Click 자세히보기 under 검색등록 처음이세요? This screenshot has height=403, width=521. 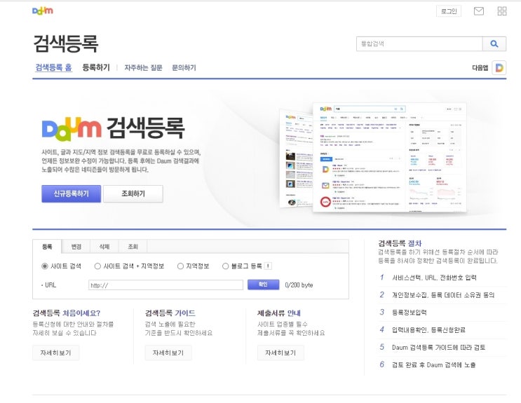pos(56,353)
